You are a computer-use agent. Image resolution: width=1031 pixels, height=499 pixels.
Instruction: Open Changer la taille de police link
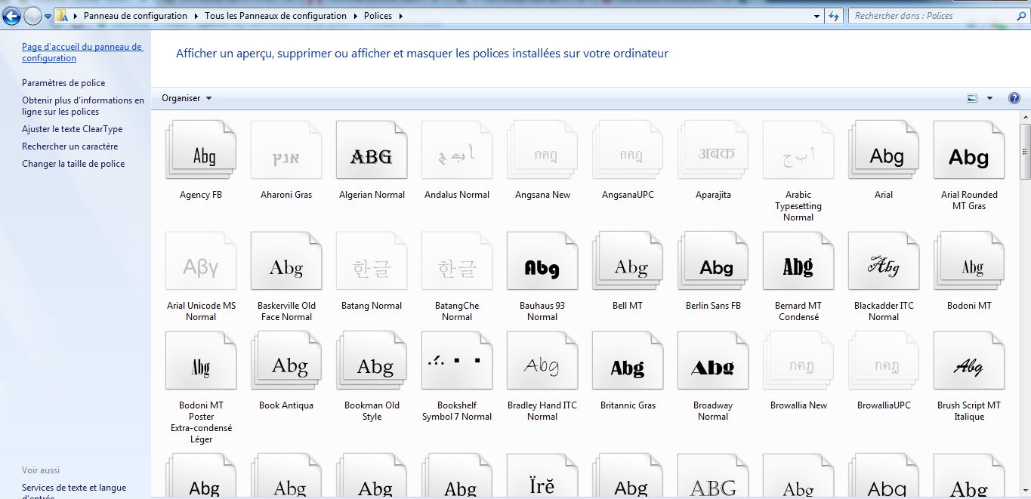[x=73, y=164]
